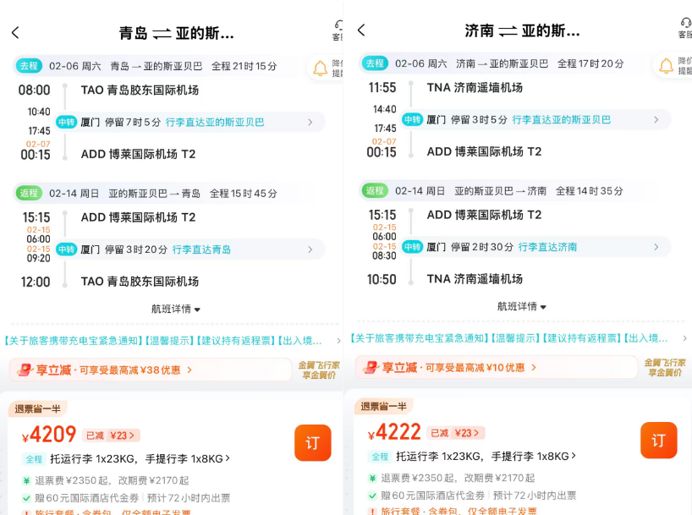Open customer service headset on 青岛 page

tap(338, 30)
